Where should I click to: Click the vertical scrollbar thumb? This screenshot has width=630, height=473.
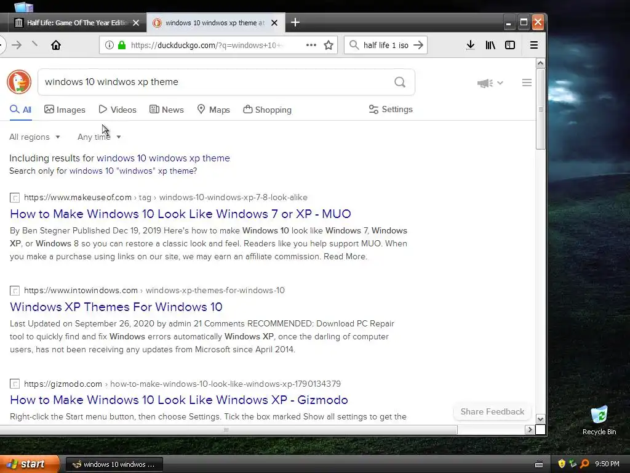tap(540, 109)
